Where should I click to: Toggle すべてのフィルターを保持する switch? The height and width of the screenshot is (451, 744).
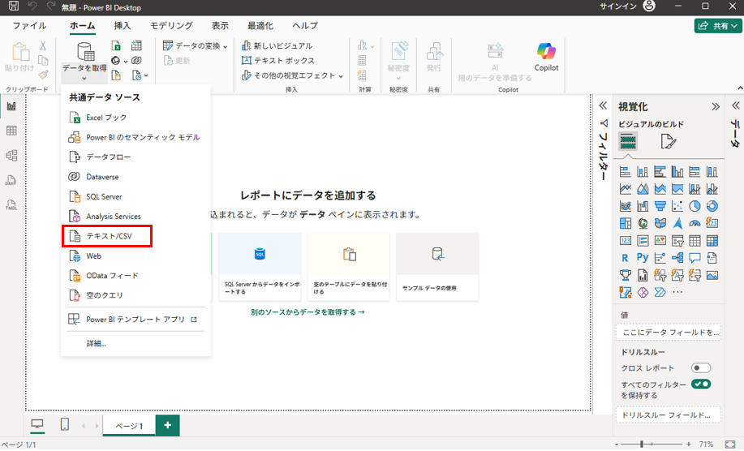pyautogui.click(x=701, y=384)
